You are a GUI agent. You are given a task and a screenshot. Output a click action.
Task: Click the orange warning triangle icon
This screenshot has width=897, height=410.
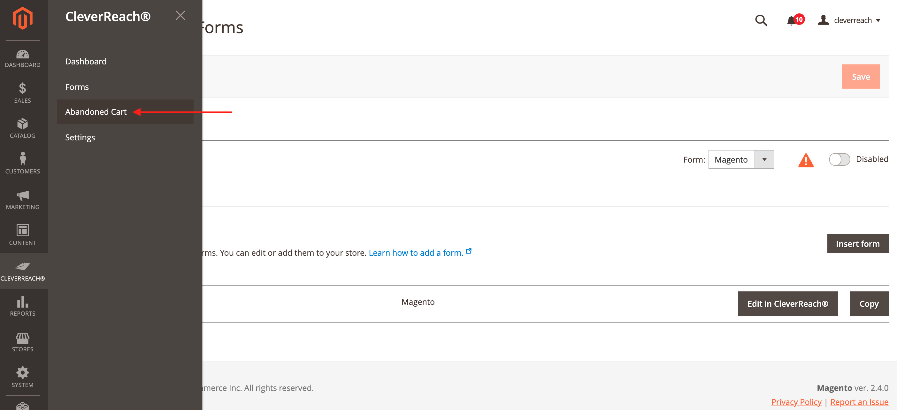point(805,160)
